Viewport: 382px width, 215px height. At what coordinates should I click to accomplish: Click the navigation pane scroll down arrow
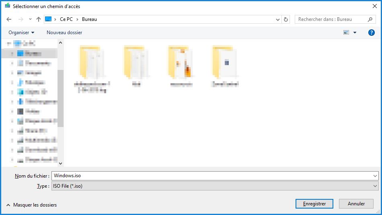point(61,163)
